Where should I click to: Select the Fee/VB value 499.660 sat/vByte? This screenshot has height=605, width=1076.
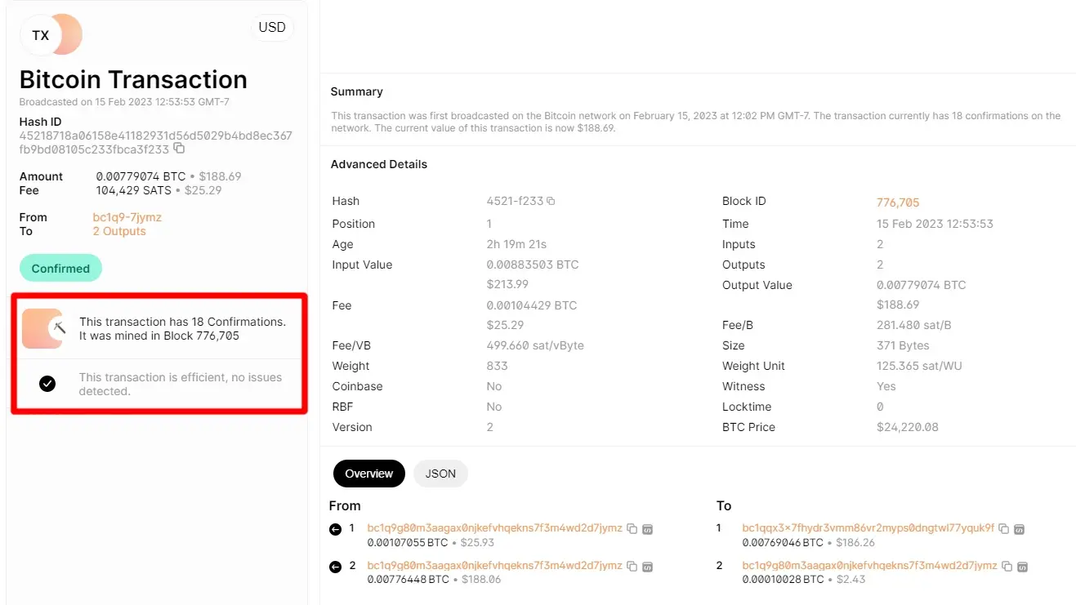535,345
